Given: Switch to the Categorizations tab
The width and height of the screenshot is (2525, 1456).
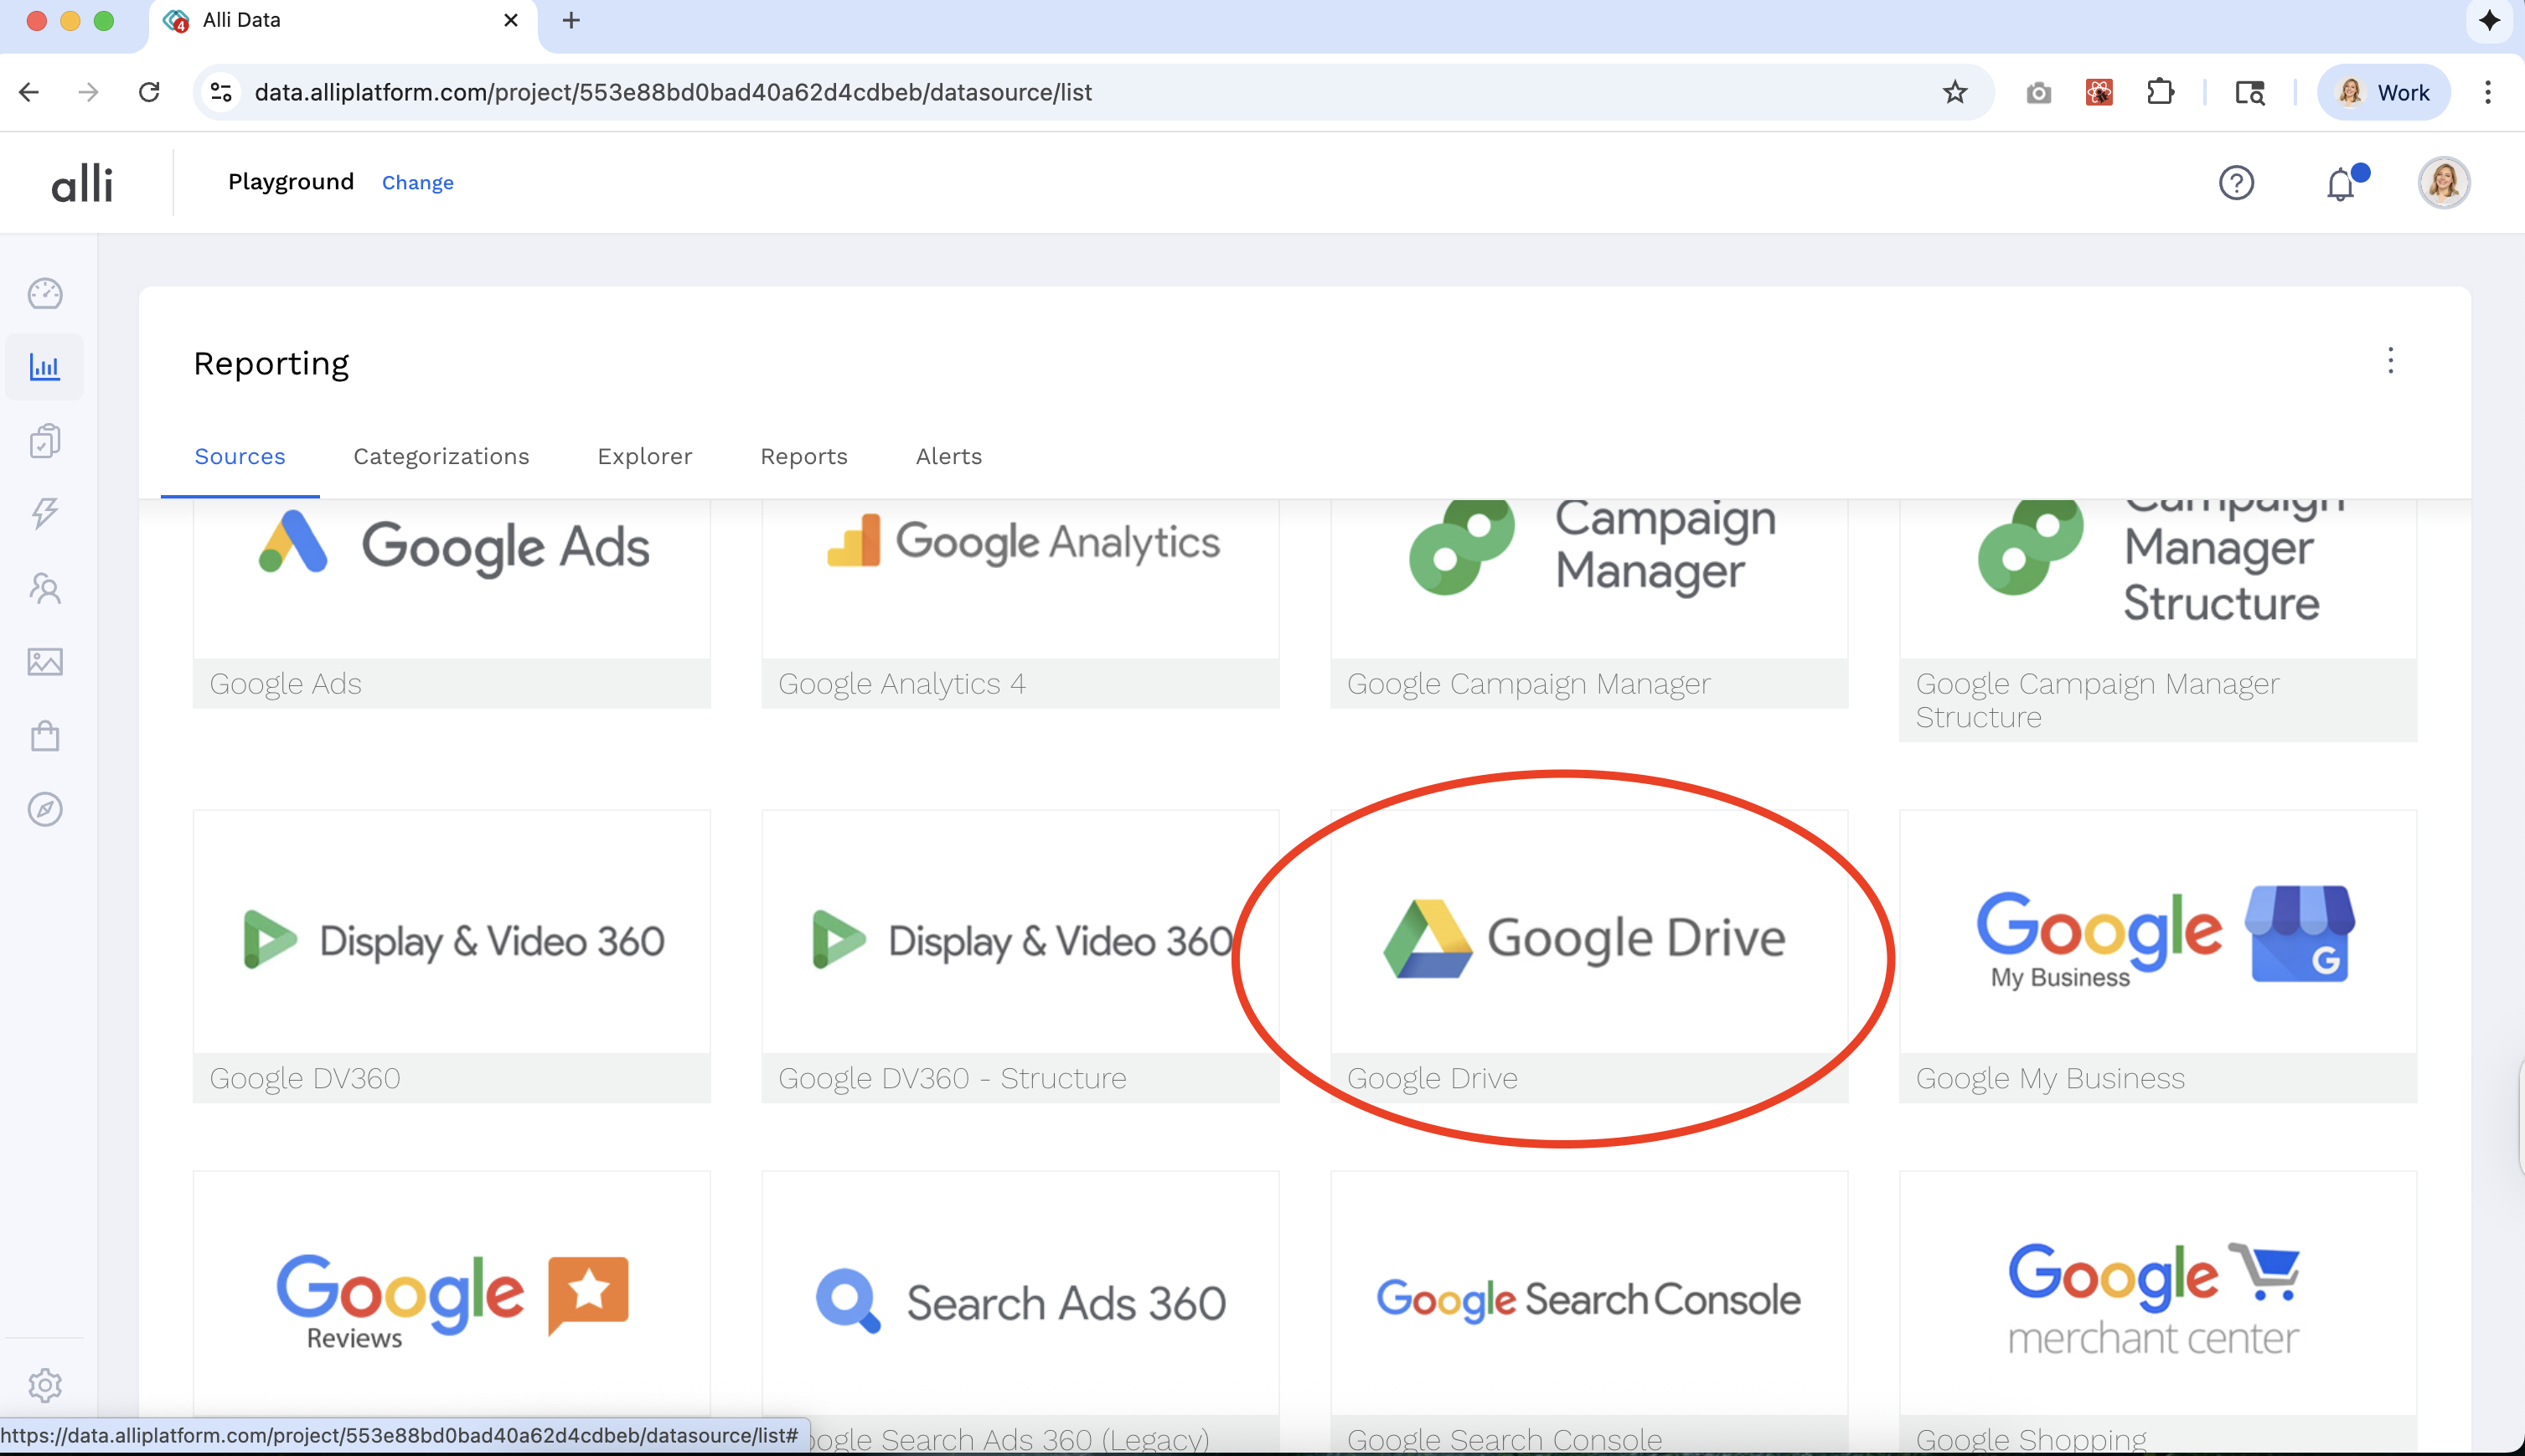Looking at the screenshot, I should click(441, 457).
